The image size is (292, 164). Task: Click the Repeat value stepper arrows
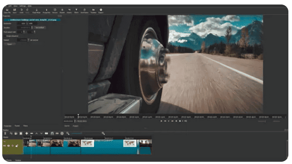pyautogui.click(x=28, y=40)
